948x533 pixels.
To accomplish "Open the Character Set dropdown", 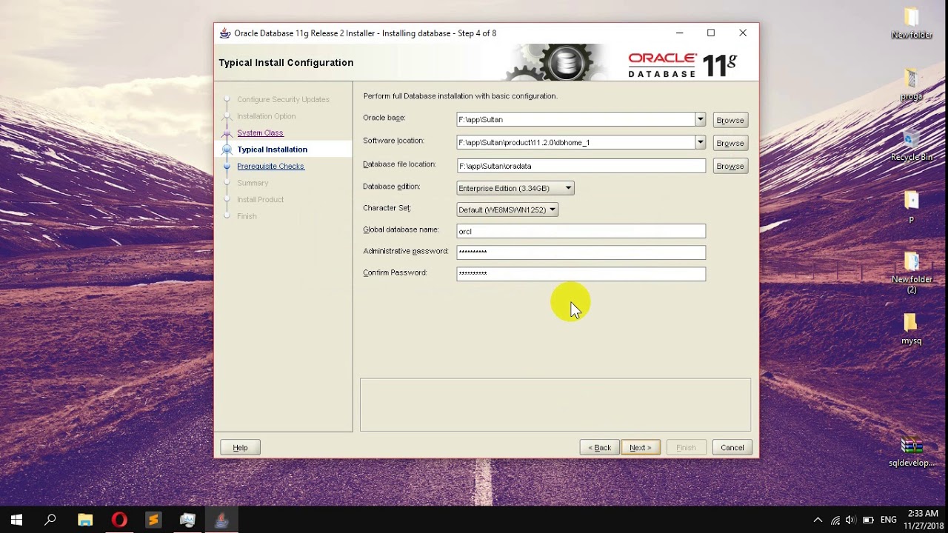I will (x=507, y=209).
